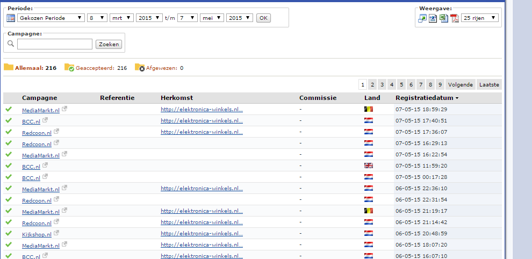Open the end year 2015 dropdown
The width and height of the screenshot is (532, 259).
(x=240, y=18)
